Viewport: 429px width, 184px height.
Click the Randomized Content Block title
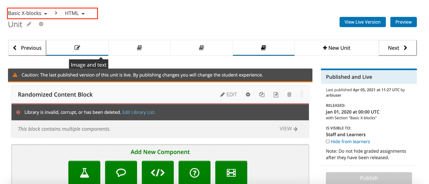coord(55,95)
